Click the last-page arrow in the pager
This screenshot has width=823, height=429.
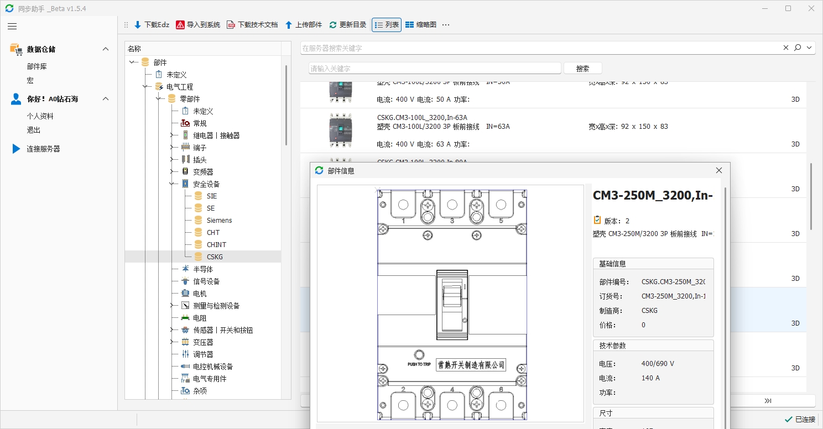pyautogui.click(x=768, y=401)
